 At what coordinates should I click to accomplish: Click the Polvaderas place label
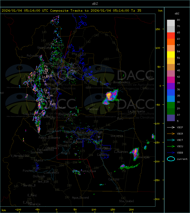tap(34, 56)
